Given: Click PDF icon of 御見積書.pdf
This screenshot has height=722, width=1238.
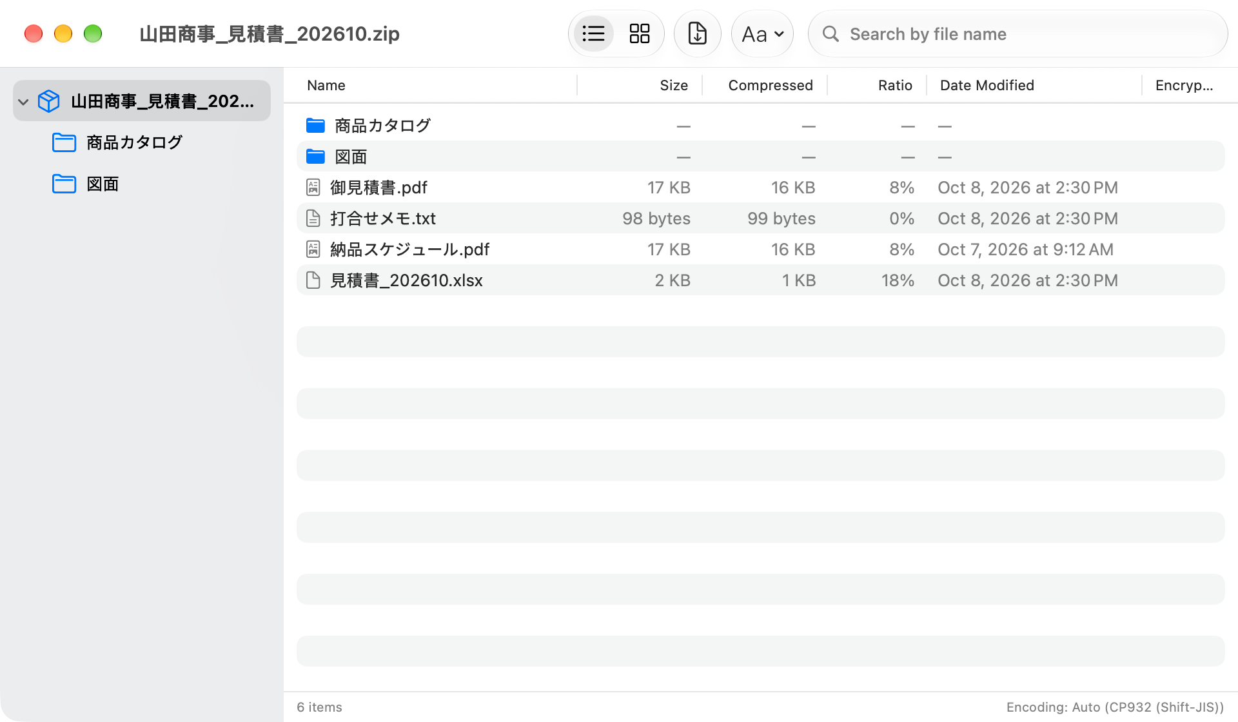Looking at the screenshot, I should [313, 188].
